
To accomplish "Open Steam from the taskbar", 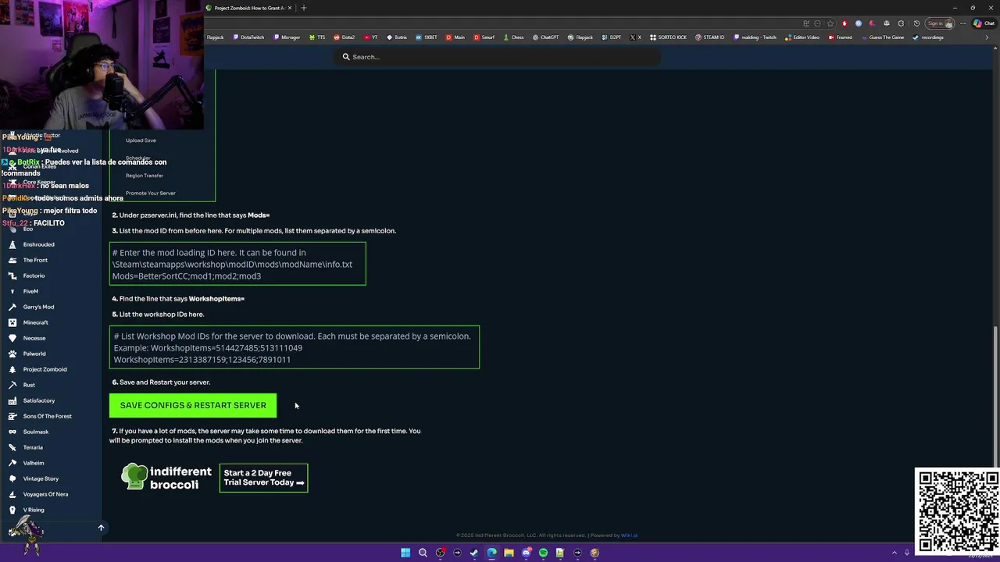I will [474, 553].
